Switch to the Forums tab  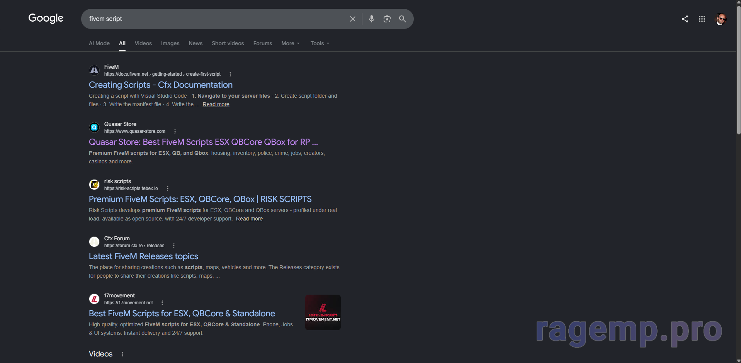[263, 43]
